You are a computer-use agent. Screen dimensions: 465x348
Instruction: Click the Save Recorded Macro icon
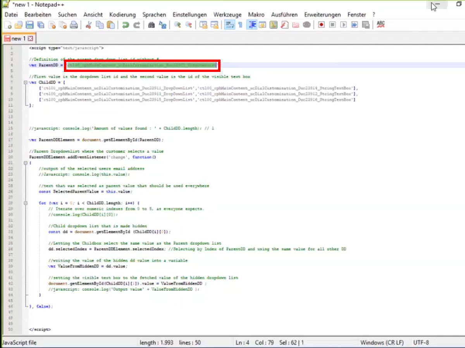[x=366, y=25]
